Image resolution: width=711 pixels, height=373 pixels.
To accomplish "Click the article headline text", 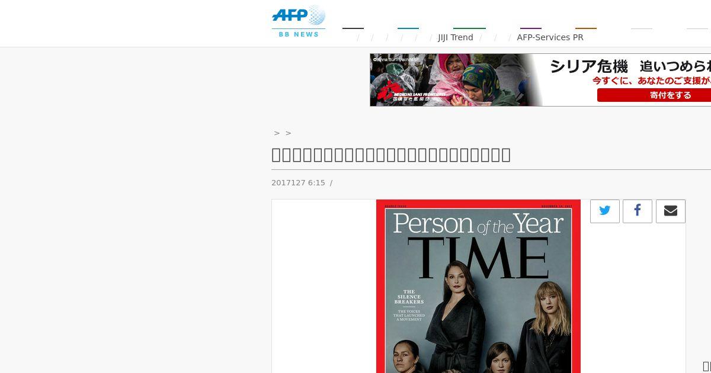I will tap(391, 155).
